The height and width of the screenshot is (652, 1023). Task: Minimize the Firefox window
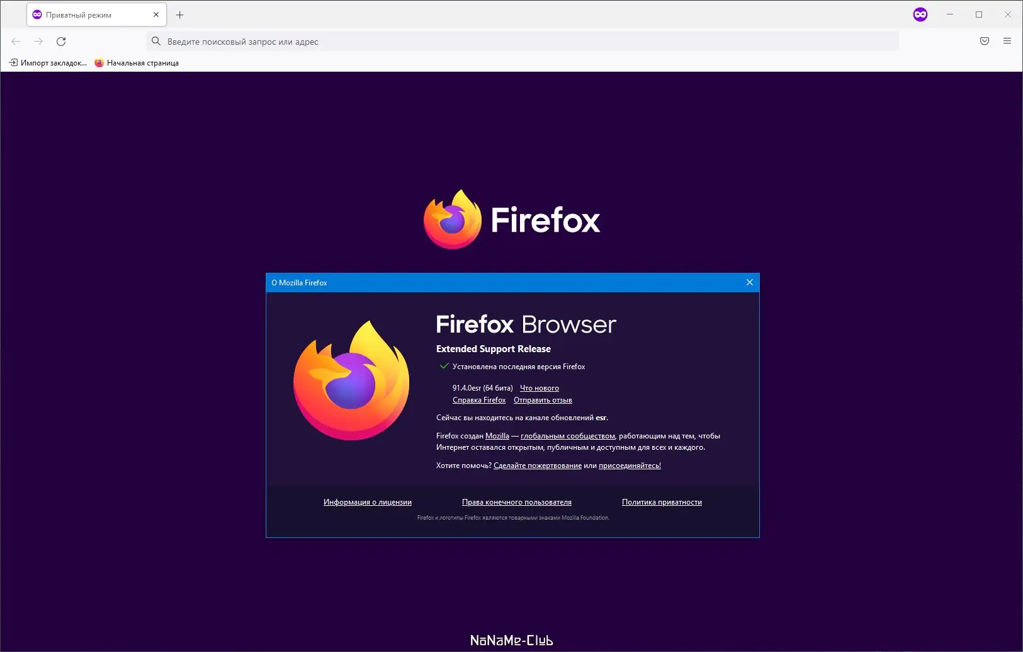950,14
